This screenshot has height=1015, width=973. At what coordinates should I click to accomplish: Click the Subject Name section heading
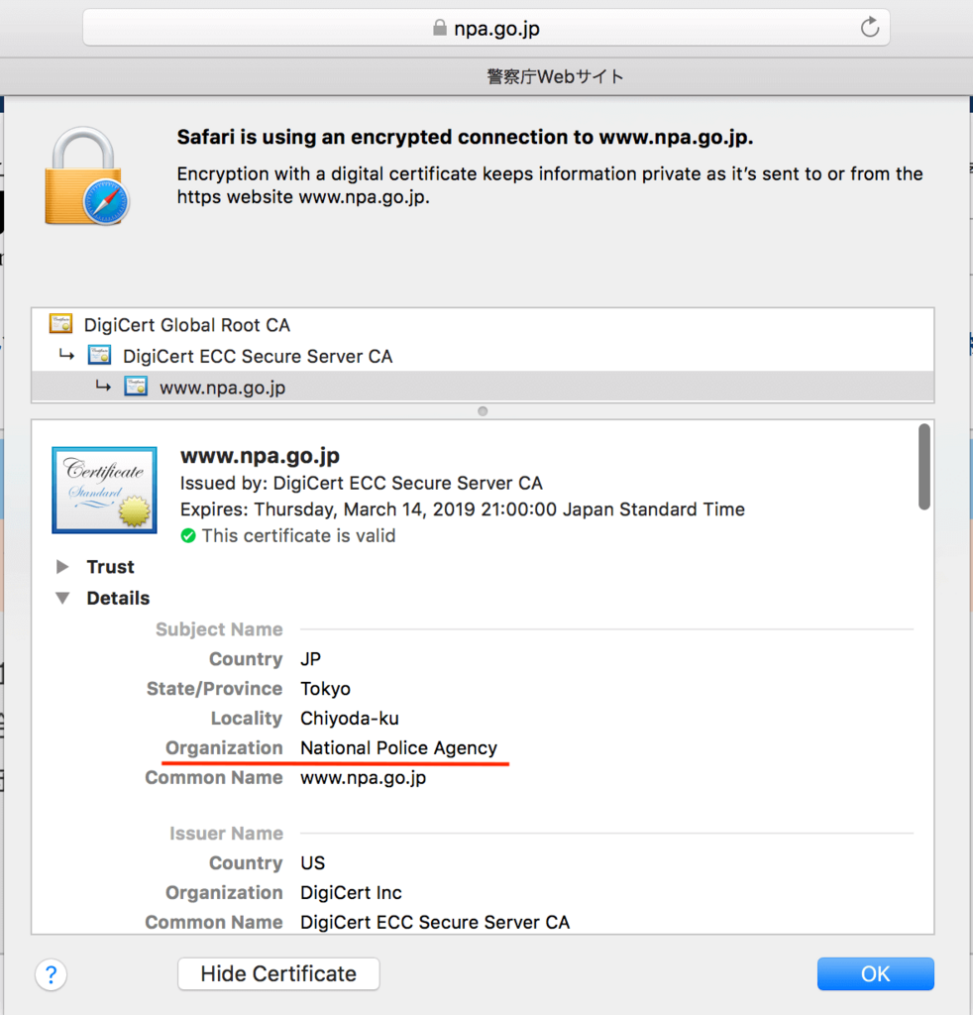[219, 629]
